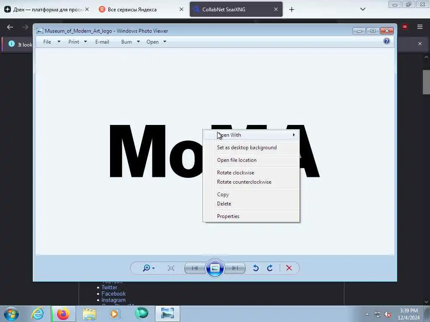The image size is (430, 322).
Task: Dismiss the Firefox notification bar
Action: [420, 44]
